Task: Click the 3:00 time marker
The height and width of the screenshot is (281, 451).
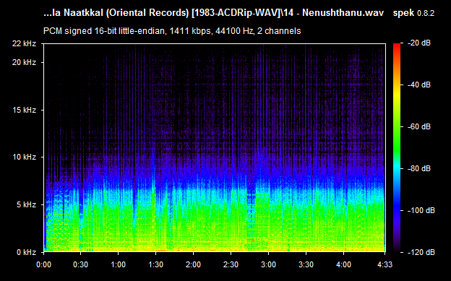Action: pyautogui.click(x=268, y=264)
